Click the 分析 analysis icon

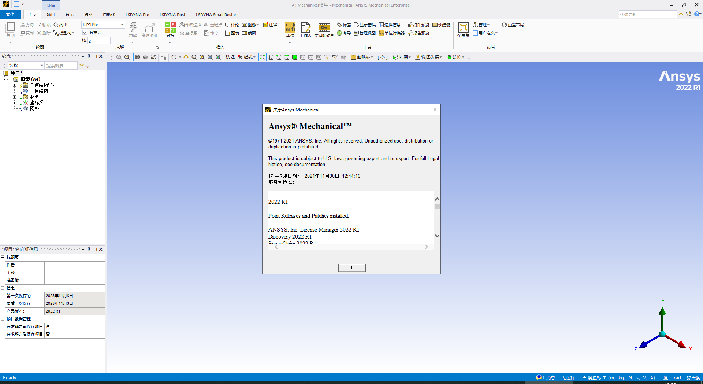click(170, 30)
